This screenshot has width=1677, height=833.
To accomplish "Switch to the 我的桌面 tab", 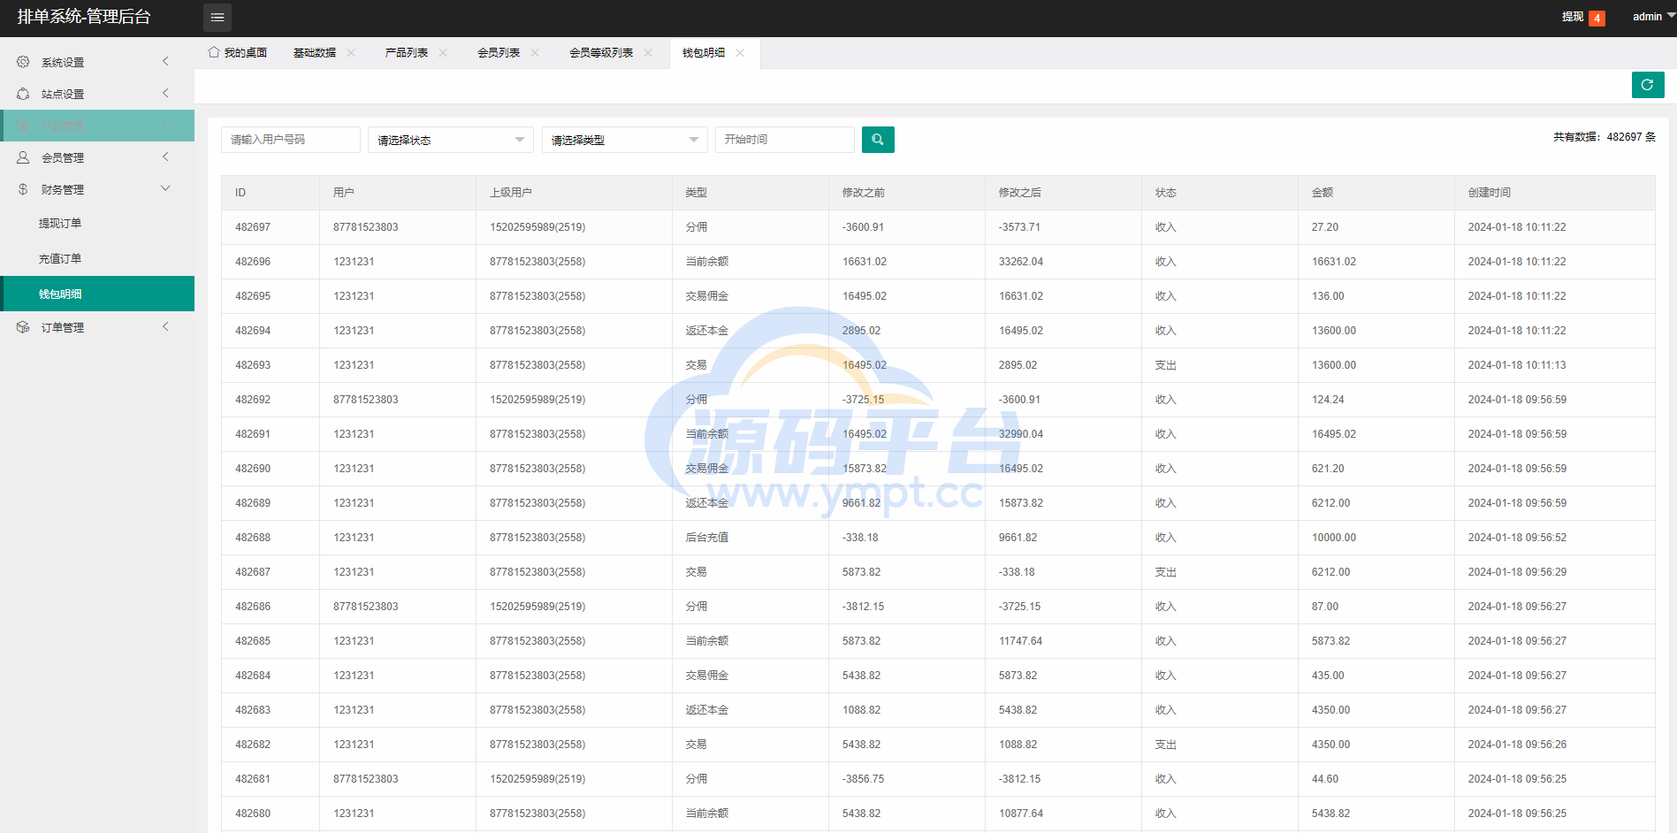I will 238,53.
